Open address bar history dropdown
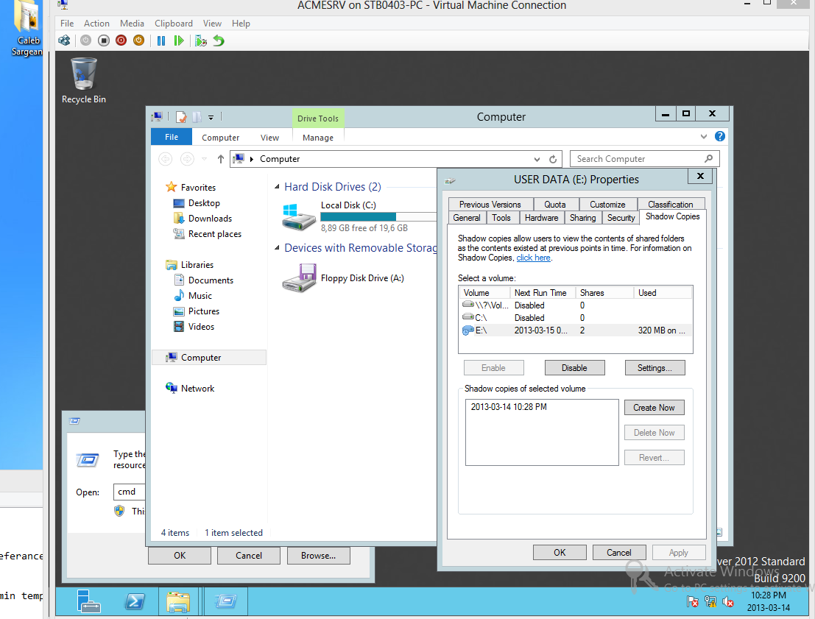This screenshot has width=815, height=619. point(537,159)
